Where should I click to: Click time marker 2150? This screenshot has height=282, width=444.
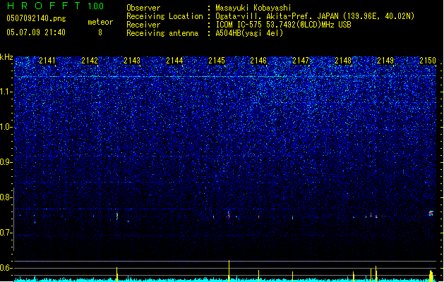pos(428,60)
